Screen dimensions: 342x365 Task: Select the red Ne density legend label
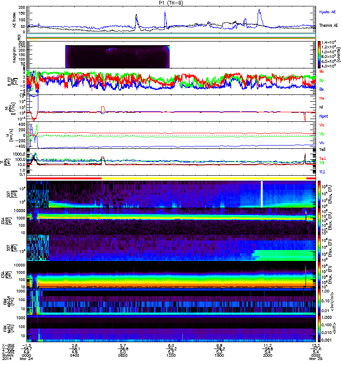[x=321, y=98]
